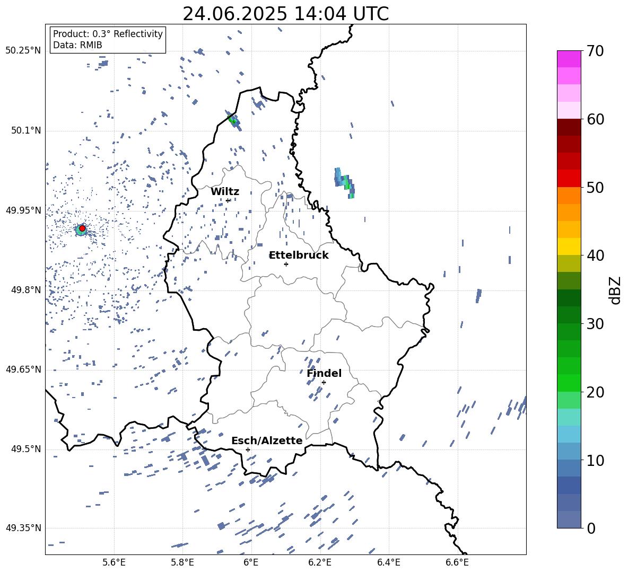Click the colorbar tick label 0

591,528
